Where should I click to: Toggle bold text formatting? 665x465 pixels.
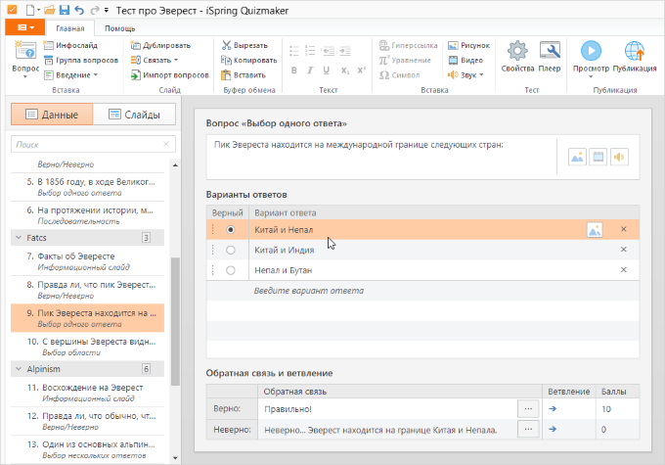pyautogui.click(x=294, y=70)
